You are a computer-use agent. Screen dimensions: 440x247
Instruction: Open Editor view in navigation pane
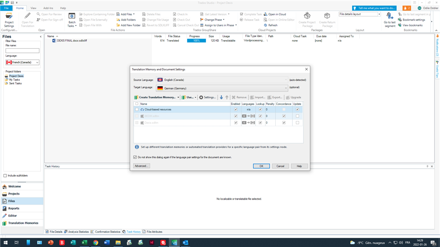point(22,216)
